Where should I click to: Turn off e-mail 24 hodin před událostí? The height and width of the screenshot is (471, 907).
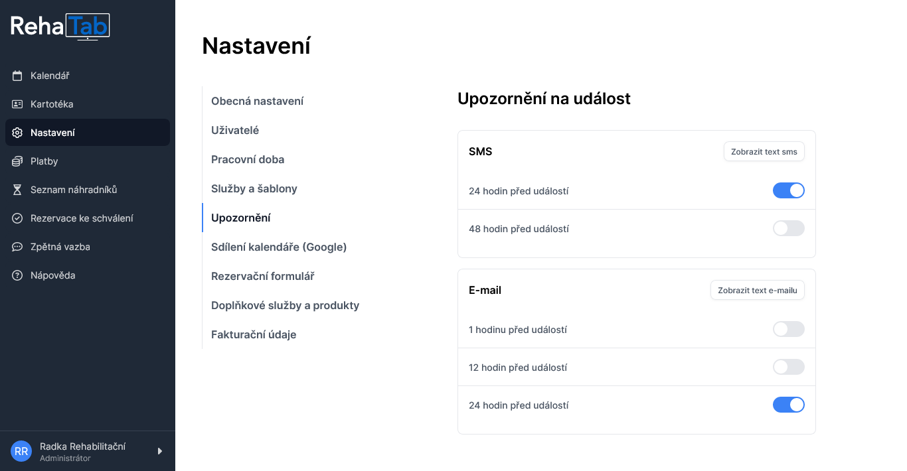pyautogui.click(x=788, y=405)
